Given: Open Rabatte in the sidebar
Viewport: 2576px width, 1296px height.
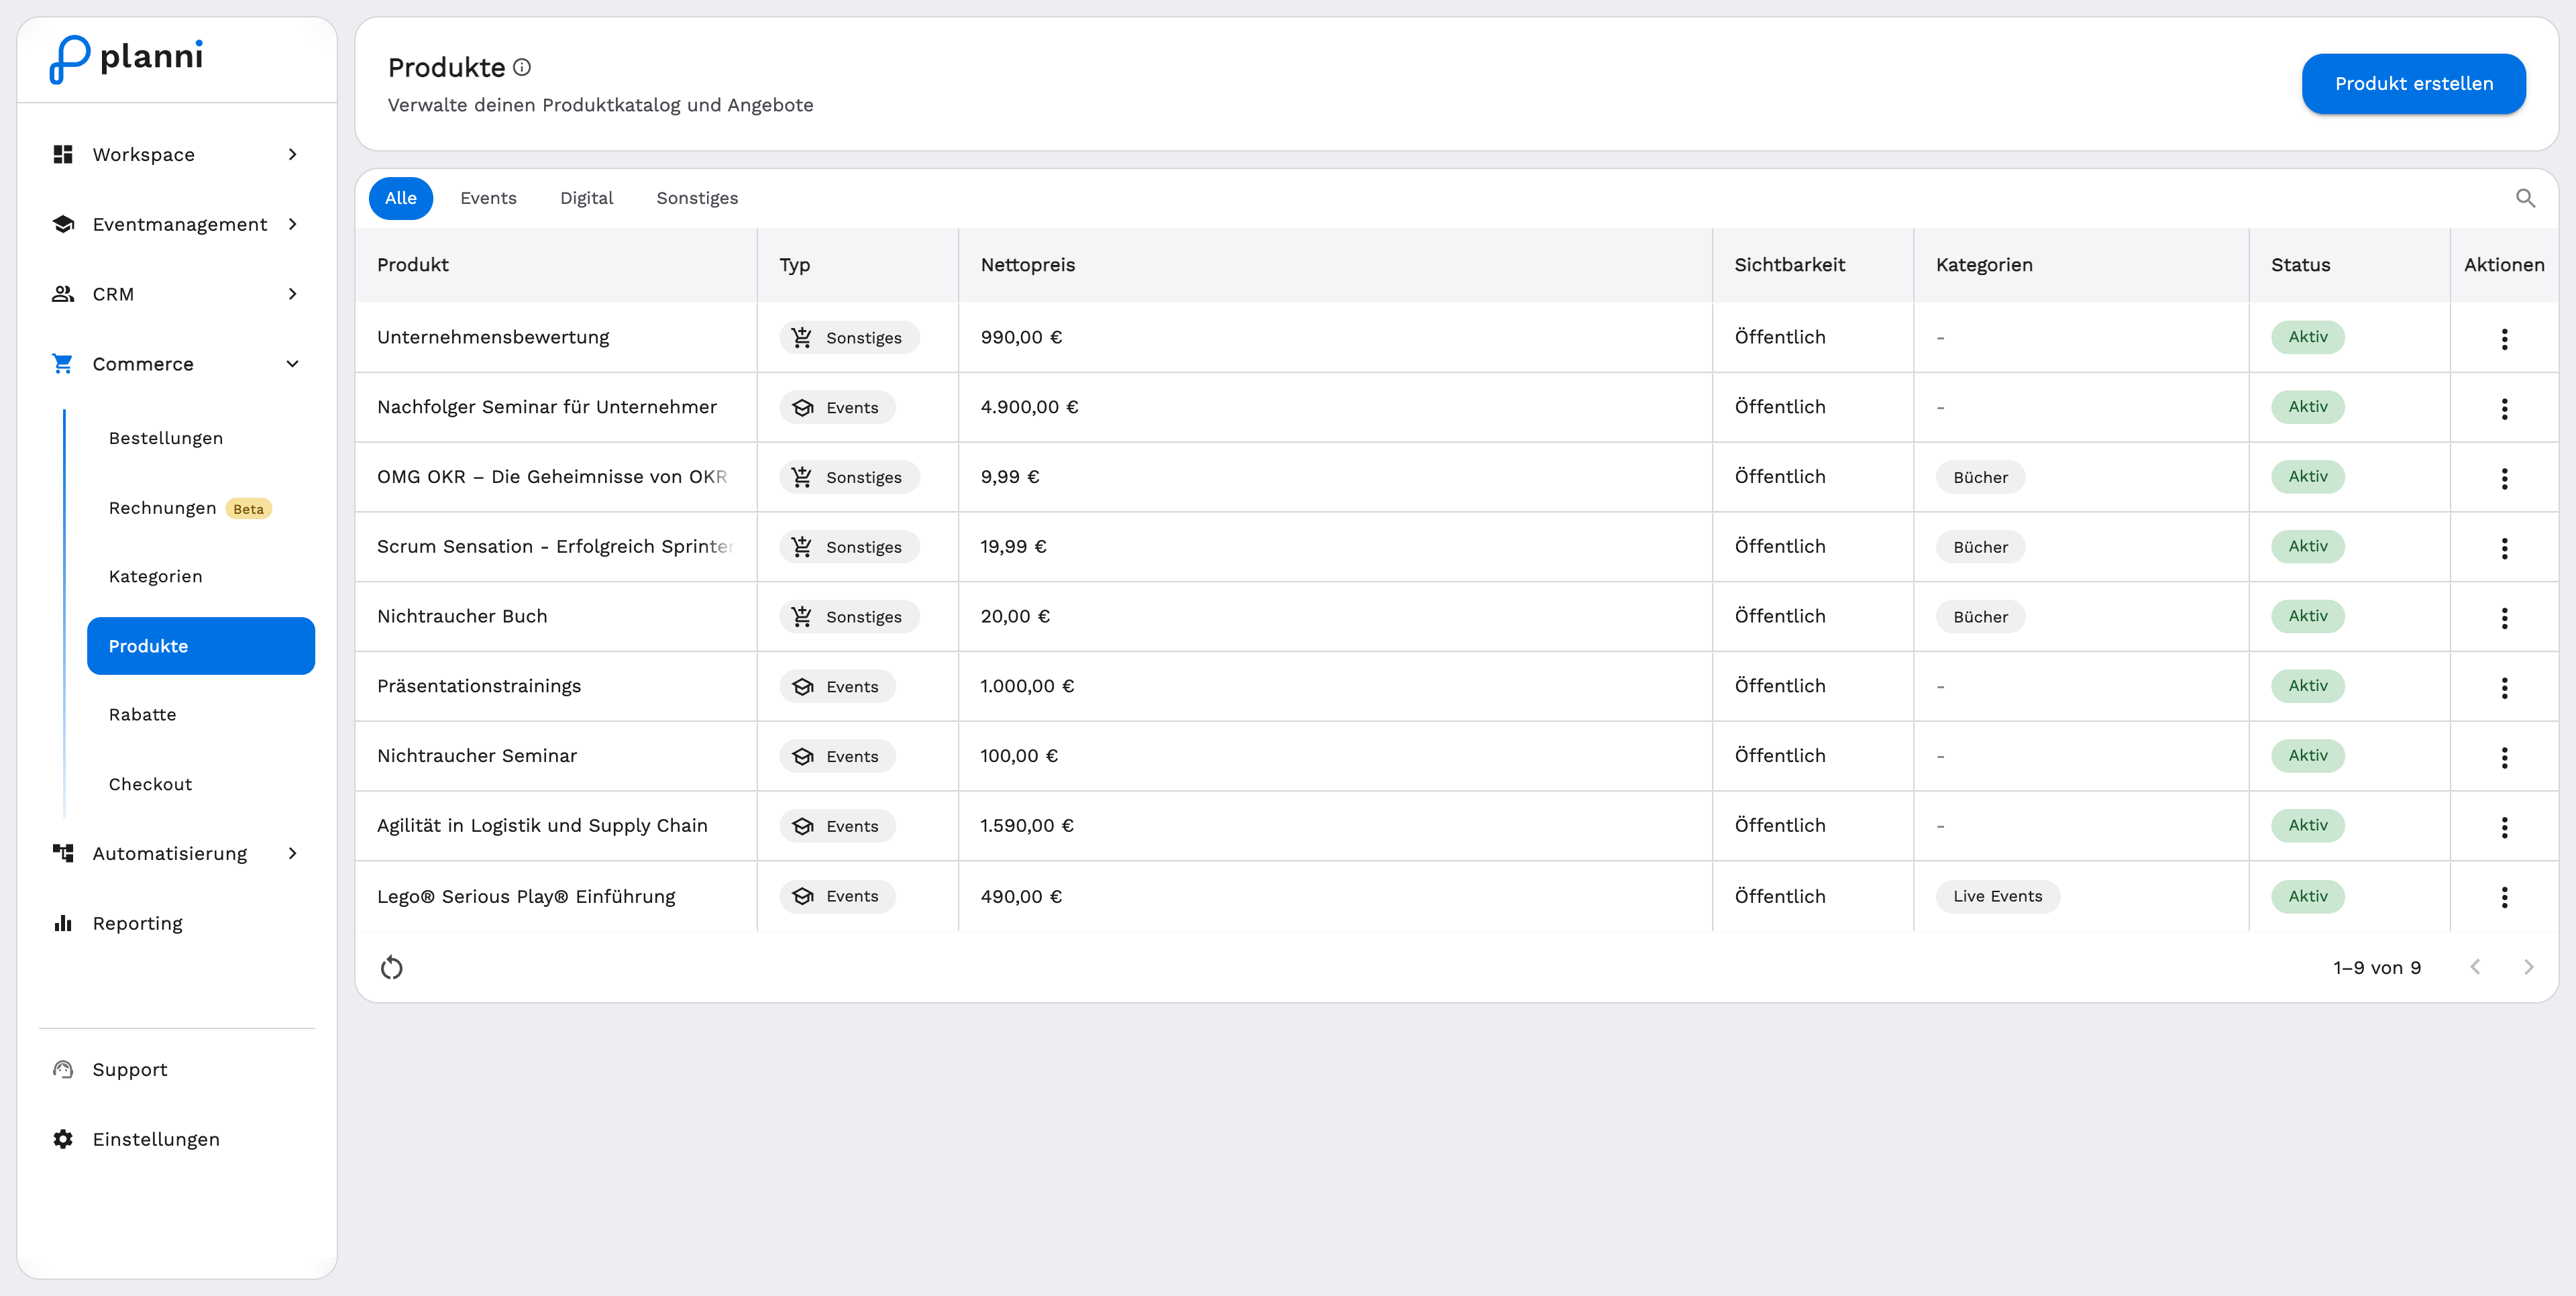Looking at the screenshot, I should click(143, 714).
